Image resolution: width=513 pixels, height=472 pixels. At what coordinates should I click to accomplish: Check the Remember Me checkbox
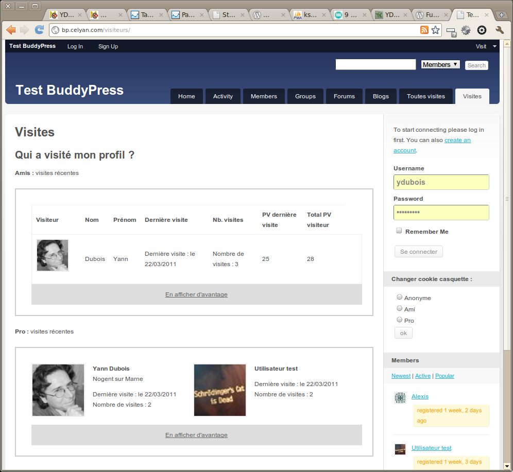[x=399, y=231]
